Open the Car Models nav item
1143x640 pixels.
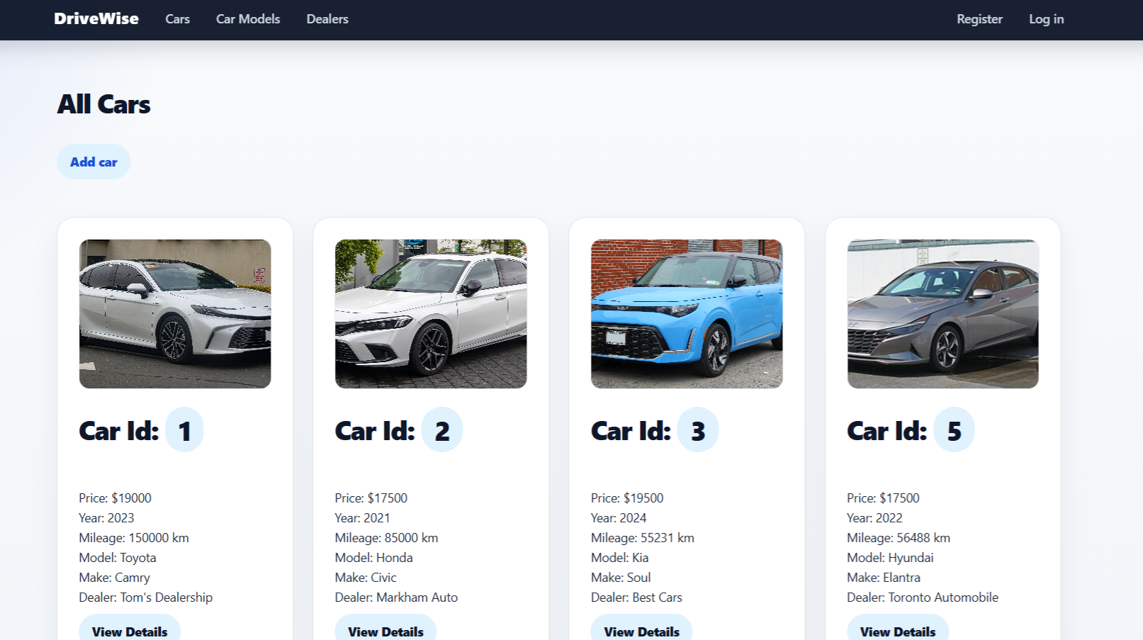pos(248,19)
